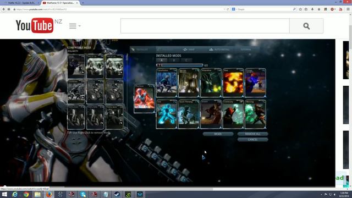Click the red aura slot mod card
Image resolution: width=352 pixels, height=198 pixels.
(144, 98)
